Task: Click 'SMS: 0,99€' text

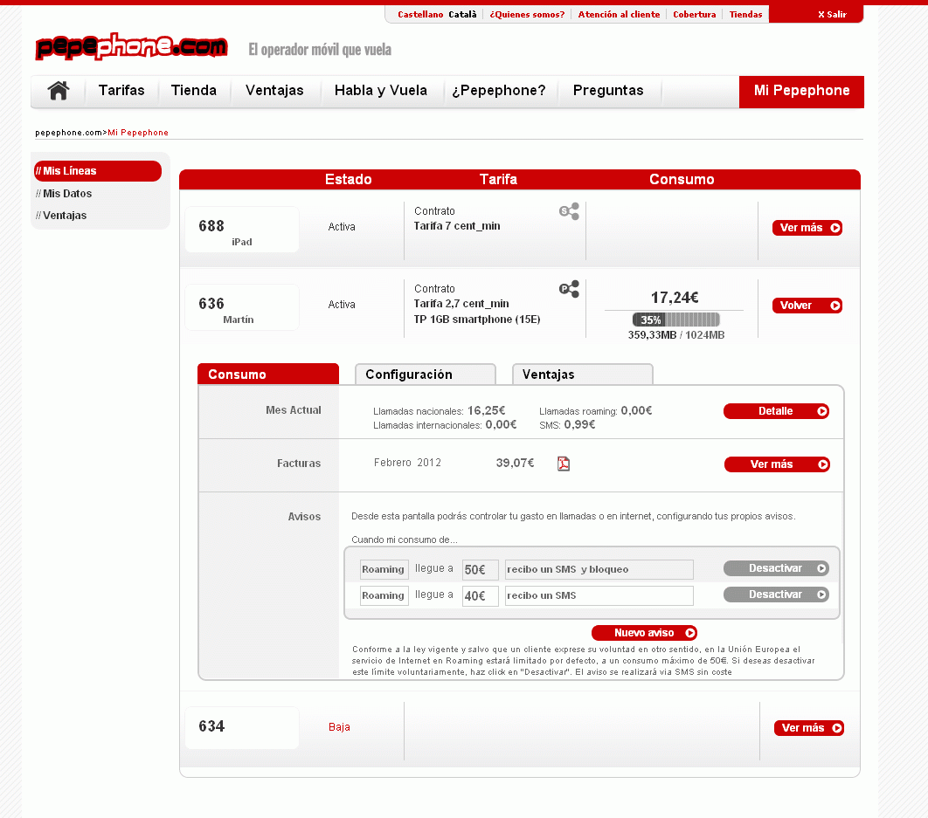Action: (x=567, y=424)
